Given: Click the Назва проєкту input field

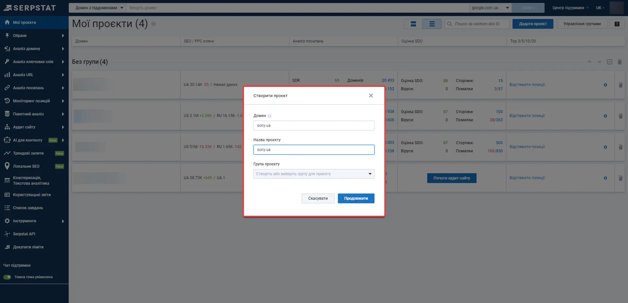Looking at the screenshot, I should (314, 150).
